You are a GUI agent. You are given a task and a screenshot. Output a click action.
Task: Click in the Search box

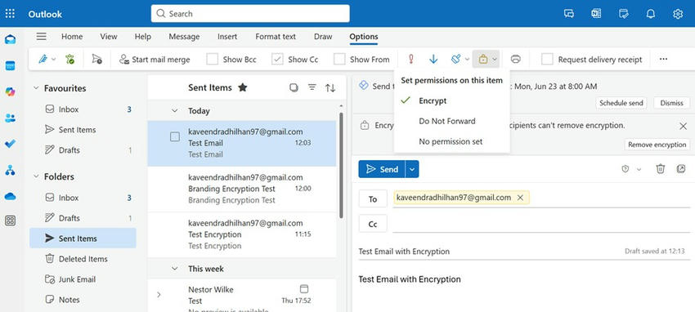pos(250,14)
